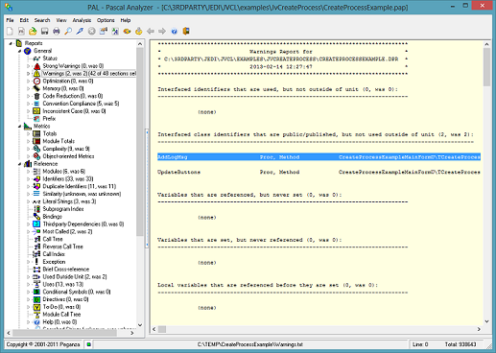496x353 pixels.
Task: Run analysis with the blue pen icon
Action: (x=80, y=31)
